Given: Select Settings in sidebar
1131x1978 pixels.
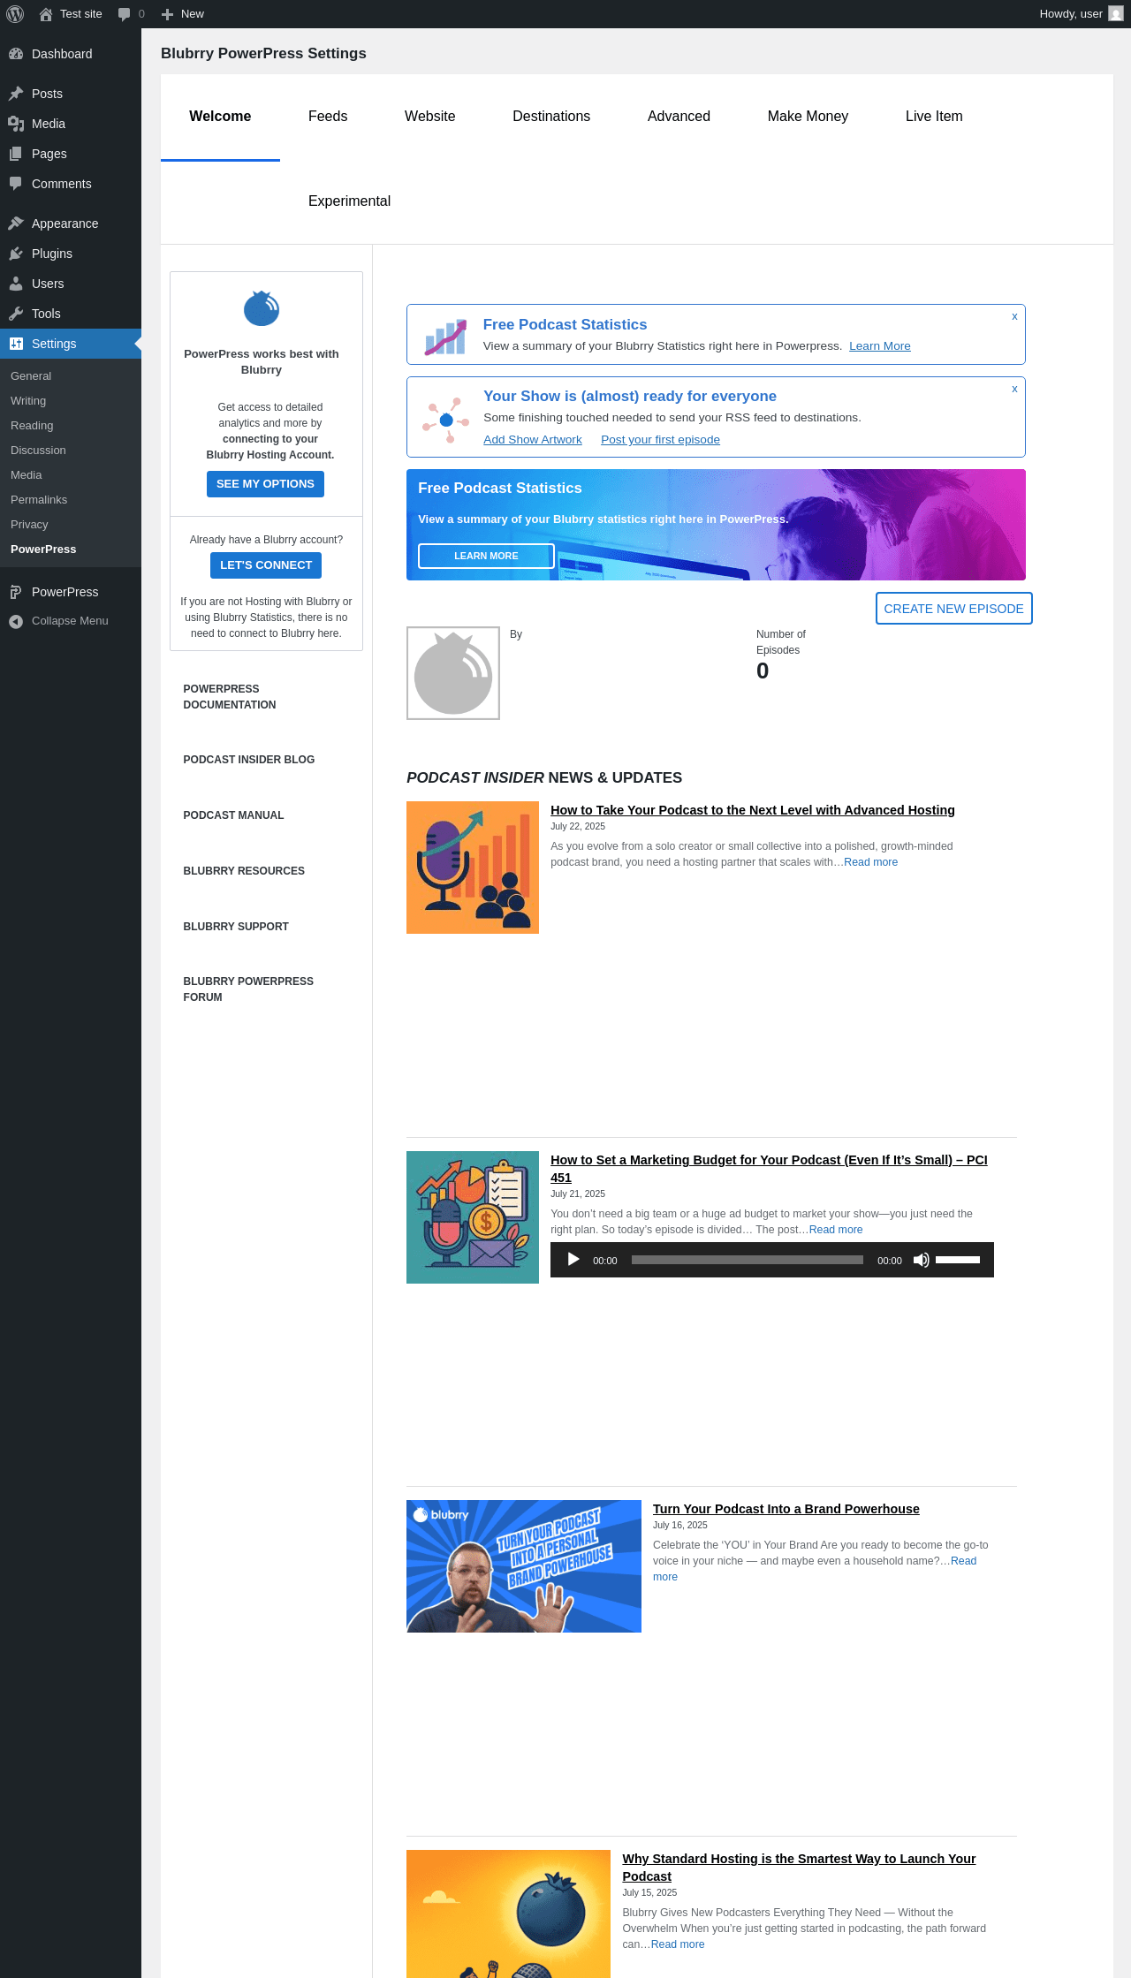Looking at the screenshot, I should [x=71, y=344].
